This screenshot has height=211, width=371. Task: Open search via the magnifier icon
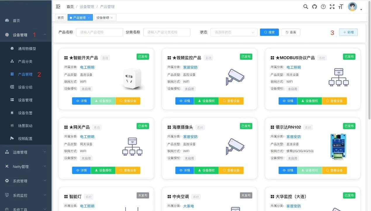click(x=306, y=7)
